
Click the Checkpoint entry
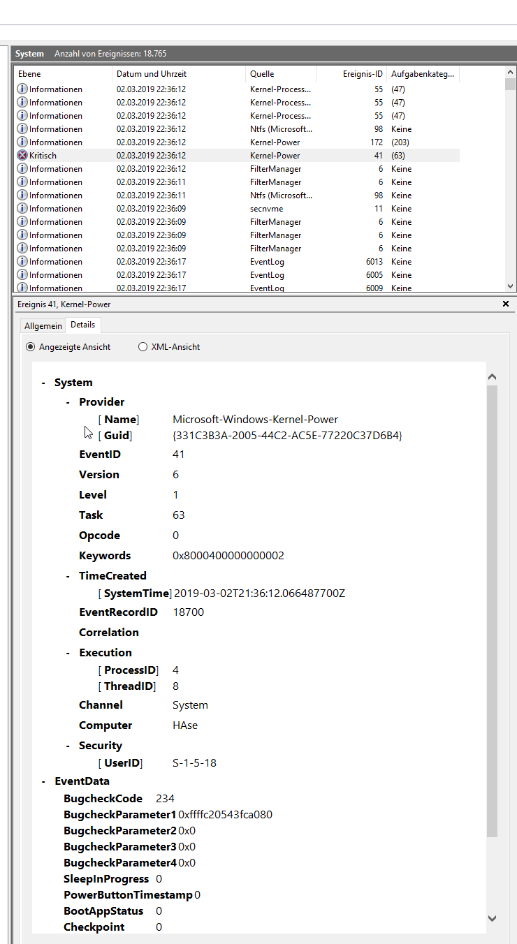point(112,927)
